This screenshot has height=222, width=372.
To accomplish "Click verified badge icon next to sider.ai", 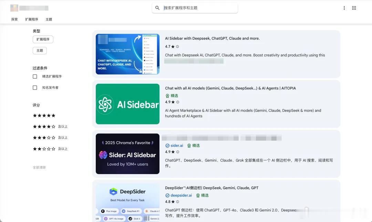I will pos(167,145).
